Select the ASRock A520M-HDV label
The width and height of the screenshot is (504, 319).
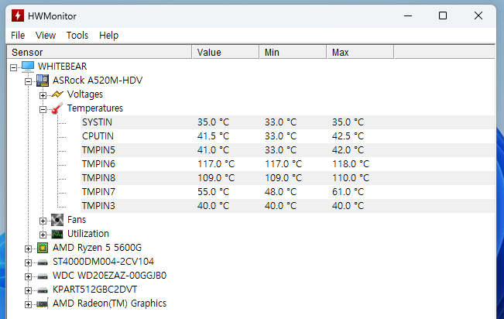click(98, 81)
